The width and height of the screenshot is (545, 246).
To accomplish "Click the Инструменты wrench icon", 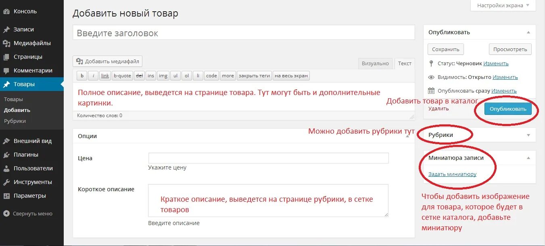I will click(6, 182).
